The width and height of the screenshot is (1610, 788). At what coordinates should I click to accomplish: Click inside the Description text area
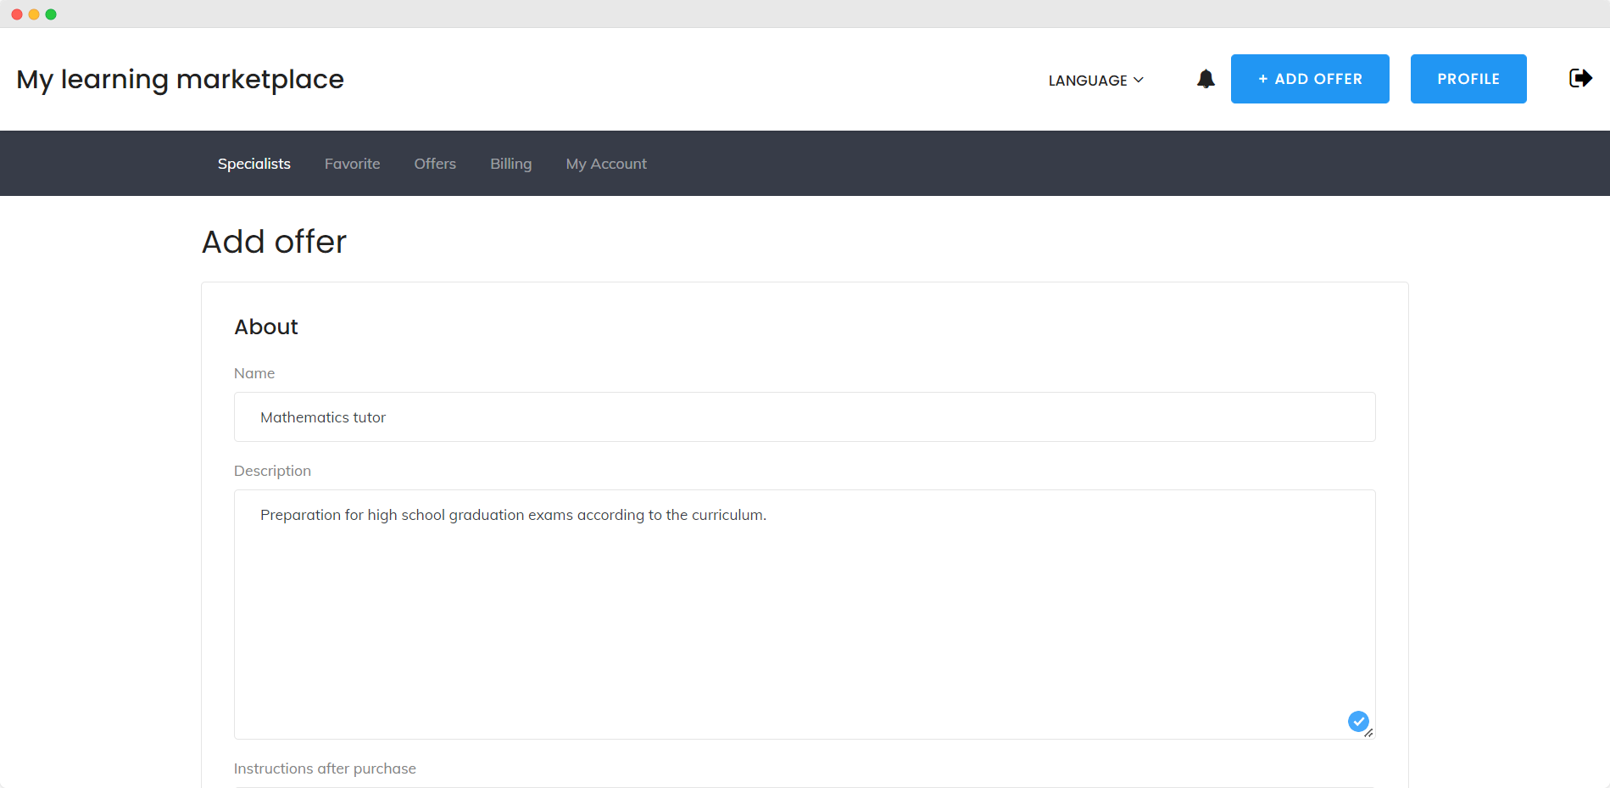(805, 614)
